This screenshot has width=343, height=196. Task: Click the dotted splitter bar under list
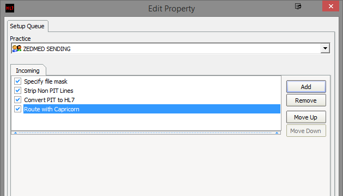[146, 132]
